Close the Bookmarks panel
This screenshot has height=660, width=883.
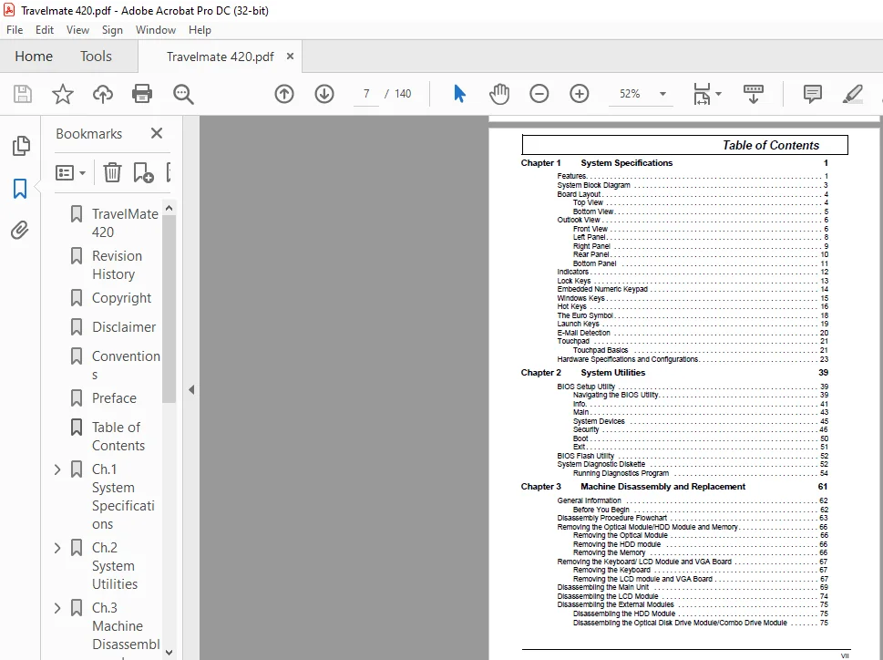coord(157,133)
